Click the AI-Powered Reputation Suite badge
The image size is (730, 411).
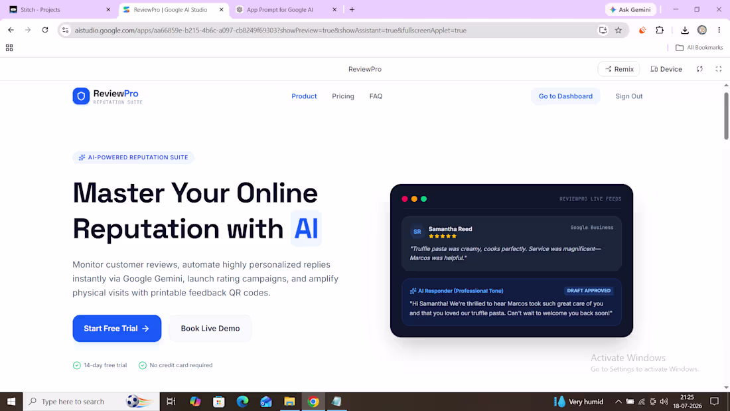(x=133, y=157)
